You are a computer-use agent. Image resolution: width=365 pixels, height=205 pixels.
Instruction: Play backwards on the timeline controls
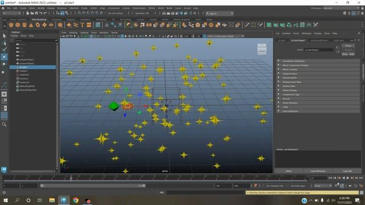343,178
